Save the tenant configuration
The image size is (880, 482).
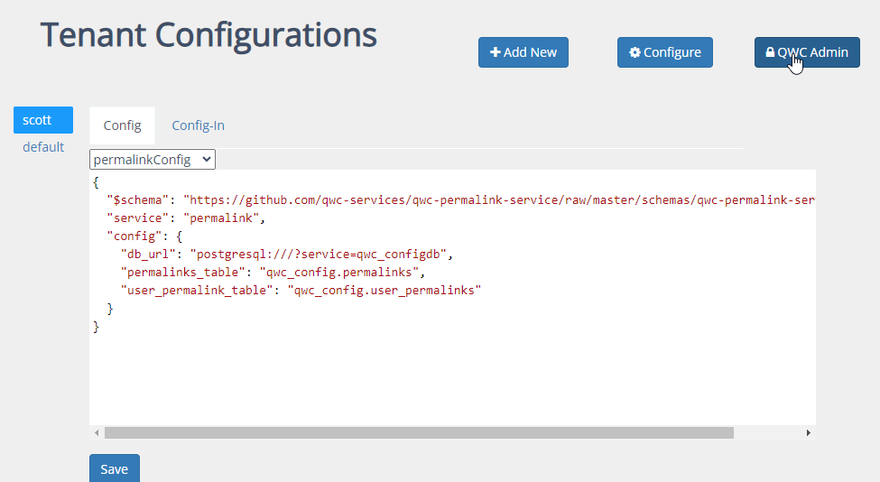pos(115,468)
